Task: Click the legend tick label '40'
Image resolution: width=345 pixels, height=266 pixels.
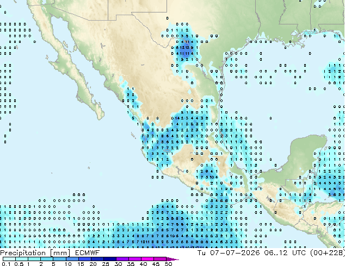Action: tap(143, 264)
